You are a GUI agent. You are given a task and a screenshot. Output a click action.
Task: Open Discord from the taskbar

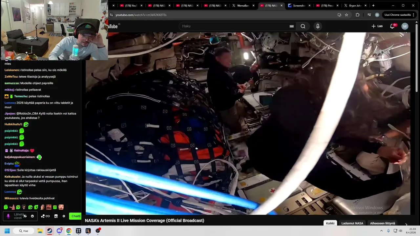click(59, 231)
